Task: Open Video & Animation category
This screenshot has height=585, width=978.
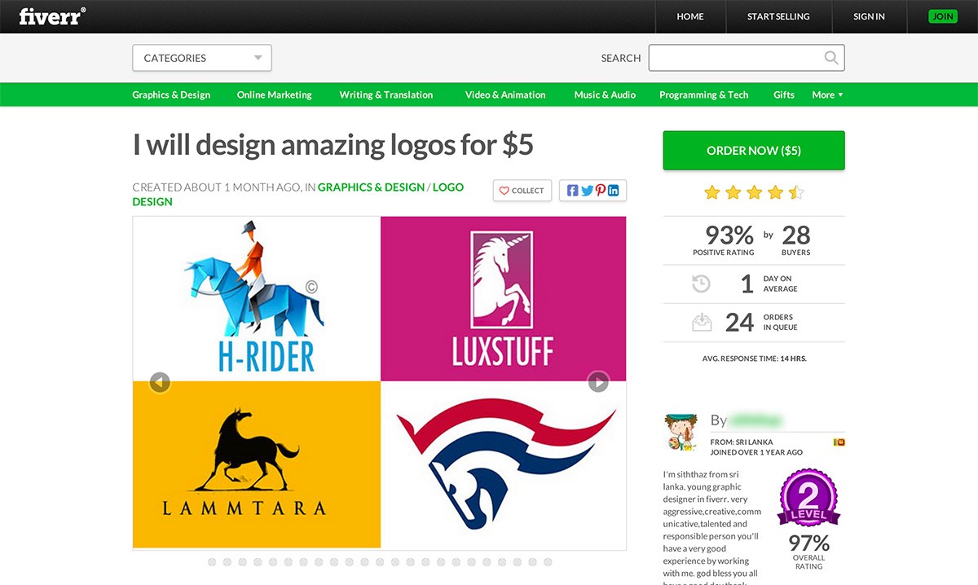Action: pyautogui.click(x=505, y=95)
